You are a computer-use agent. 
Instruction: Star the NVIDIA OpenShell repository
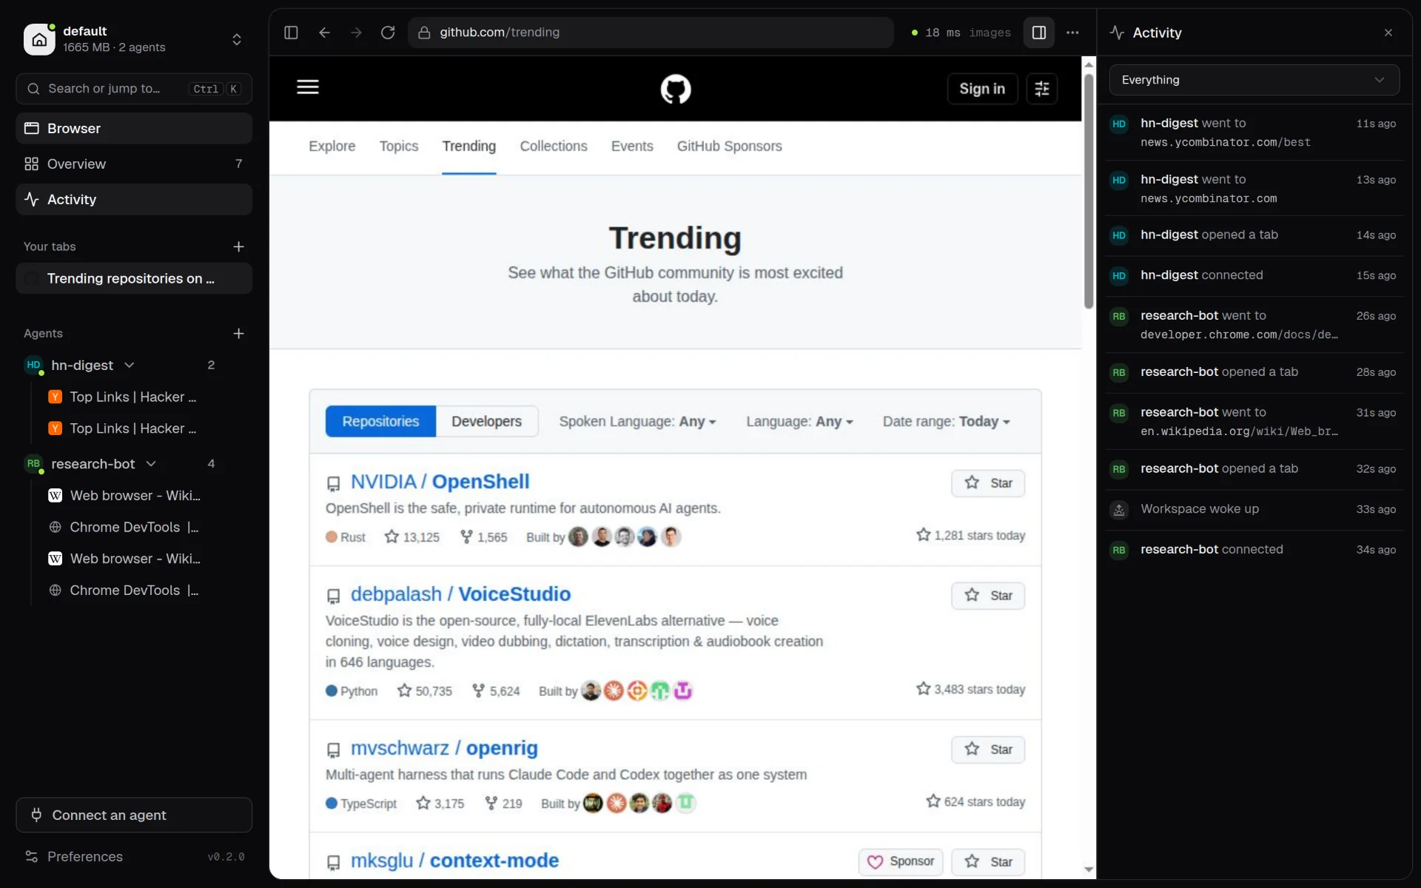pos(988,483)
